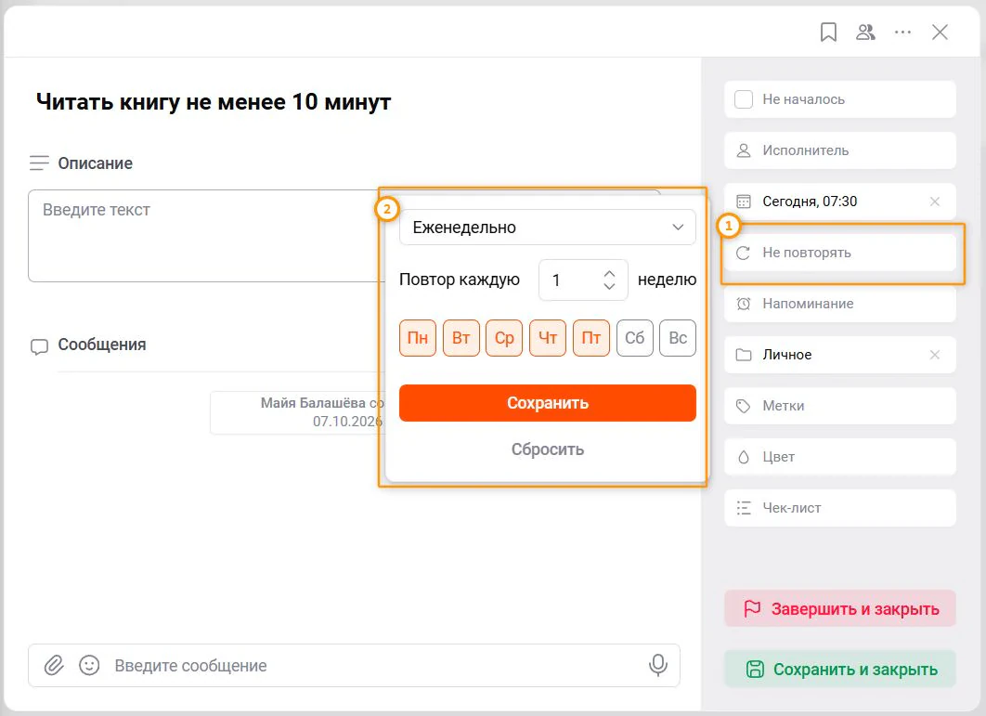Clear the due date Сегодня, 07:30
This screenshot has height=716, width=986.
pyautogui.click(x=934, y=202)
